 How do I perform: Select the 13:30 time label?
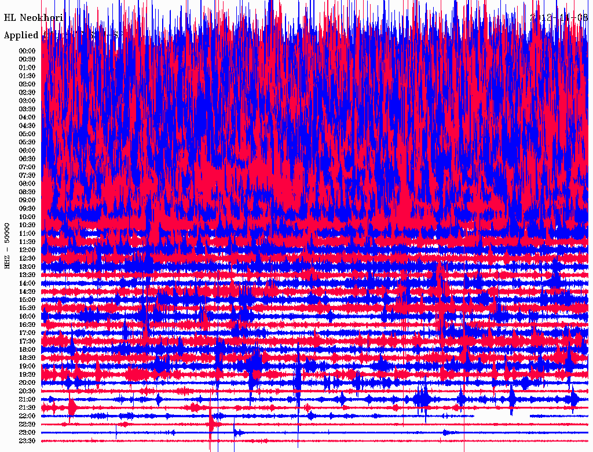coord(27,275)
